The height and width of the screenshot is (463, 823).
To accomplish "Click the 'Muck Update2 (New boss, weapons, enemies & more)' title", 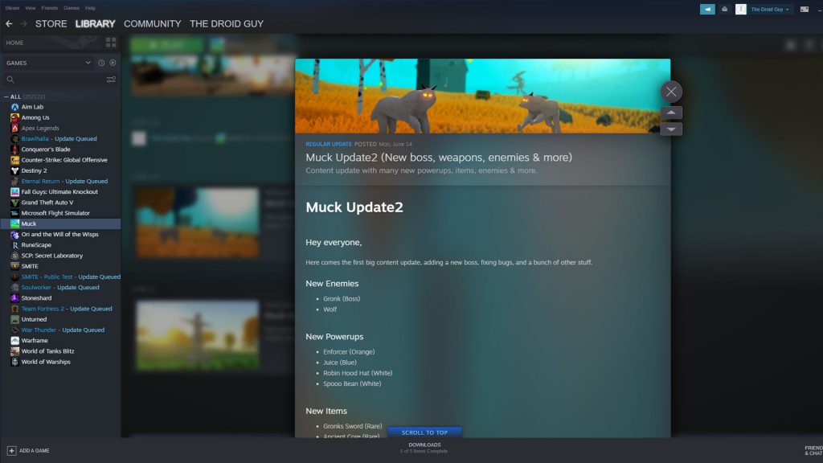I will (439, 157).
